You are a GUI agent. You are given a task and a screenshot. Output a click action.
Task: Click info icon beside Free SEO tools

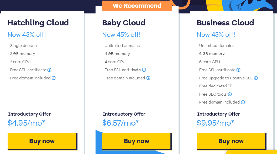click(x=230, y=94)
